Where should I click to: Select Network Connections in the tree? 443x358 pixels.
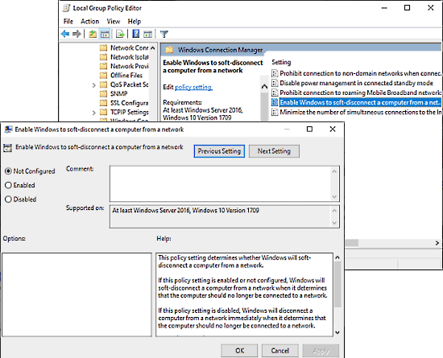[129, 47]
